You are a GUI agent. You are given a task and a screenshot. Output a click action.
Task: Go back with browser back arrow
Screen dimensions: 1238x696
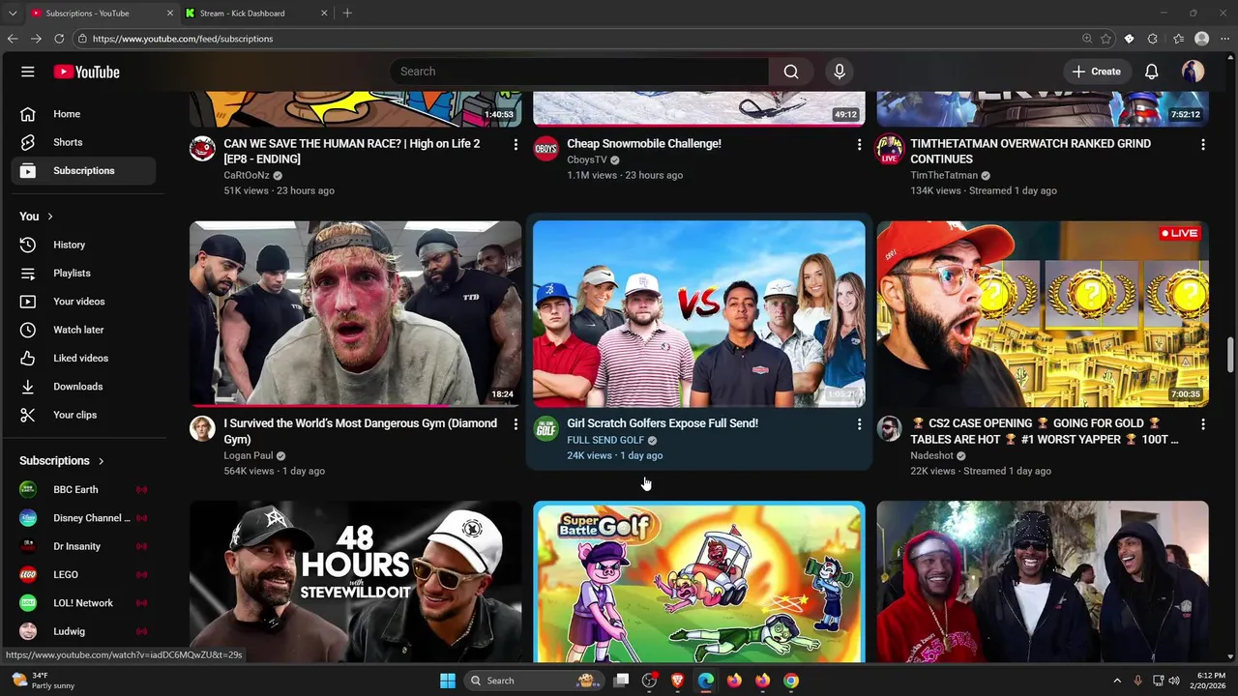click(x=13, y=39)
